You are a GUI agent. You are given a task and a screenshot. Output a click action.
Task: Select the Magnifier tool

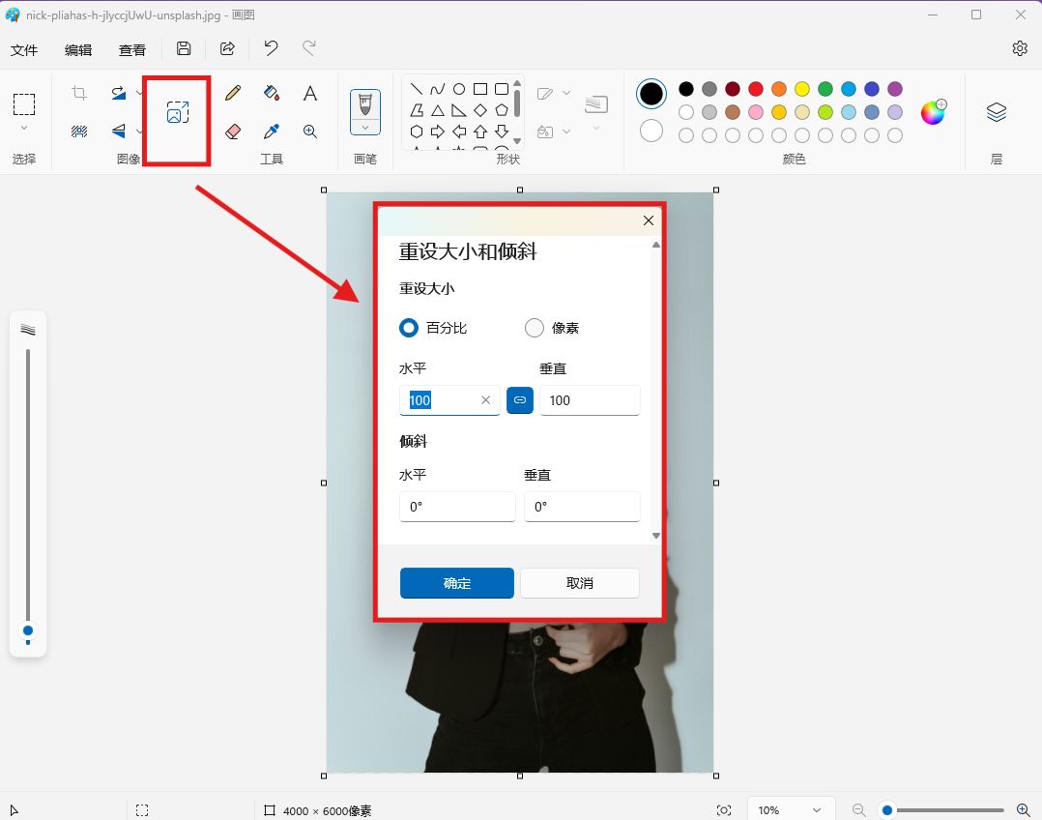click(309, 131)
